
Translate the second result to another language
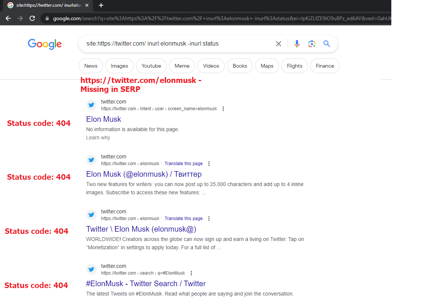coord(183,163)
